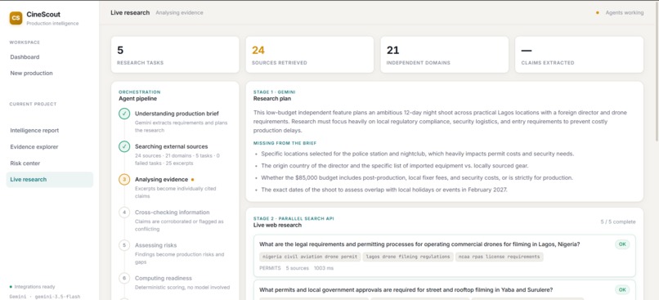This screenshot has width=659, height=300.
Task: Click the step 3 Analysing evidence circle
Action: (124, 179)
